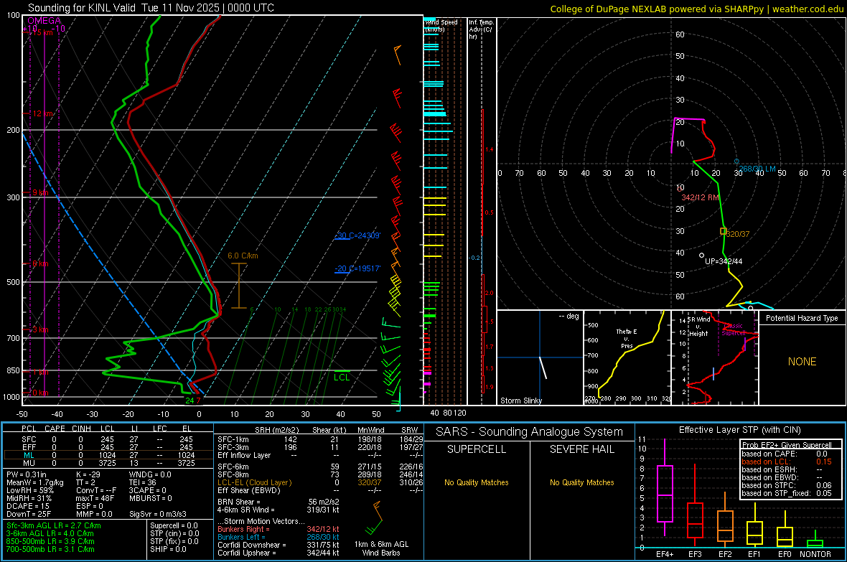This screenshot has width=847, height=562.
Task: Select the red 'based on LCL:' probability line
Action: pyautogui.click(x=786, y=462)
